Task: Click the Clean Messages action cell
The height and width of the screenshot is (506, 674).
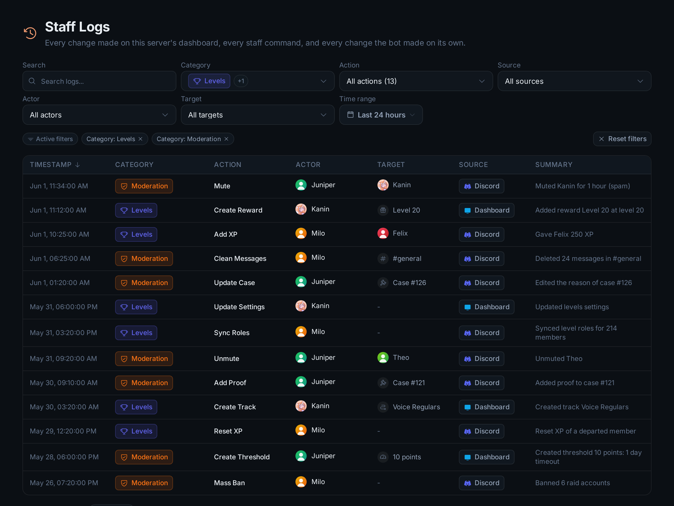Action: pyautogui.click(x=240, y=259)
